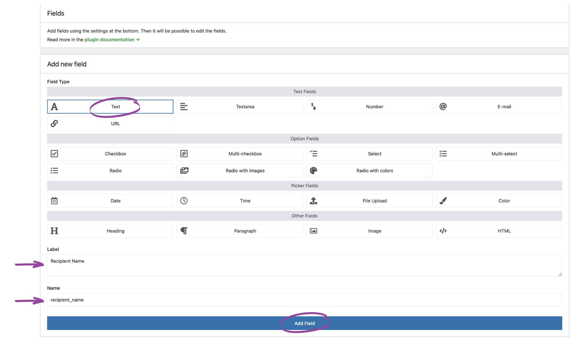Click the Add Field button
The image size is (576, 344).
304,323
